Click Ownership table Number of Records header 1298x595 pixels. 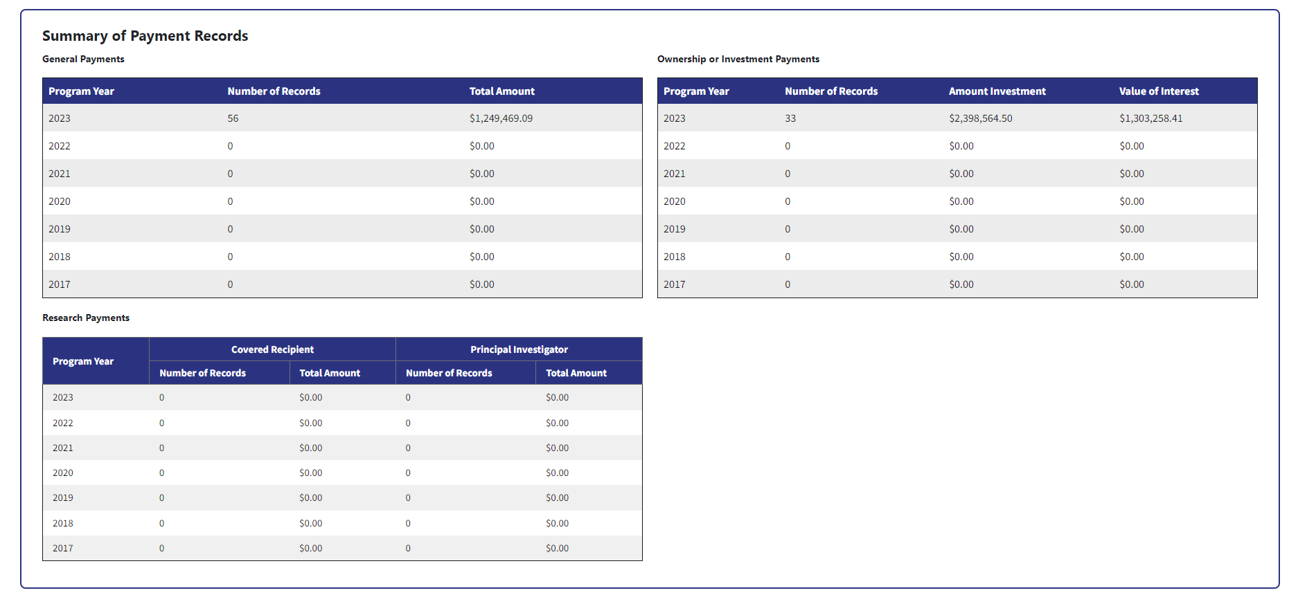click(831, 91)
